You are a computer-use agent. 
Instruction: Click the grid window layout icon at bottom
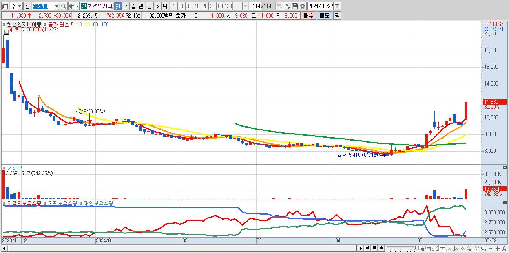pos(421,248)
